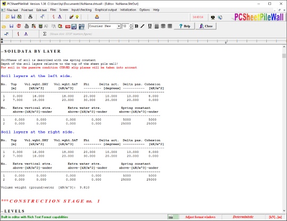This screenshot has height=221, width=287.
Task: Click editor toolbar save disk icon
Action: click(11, 26)
